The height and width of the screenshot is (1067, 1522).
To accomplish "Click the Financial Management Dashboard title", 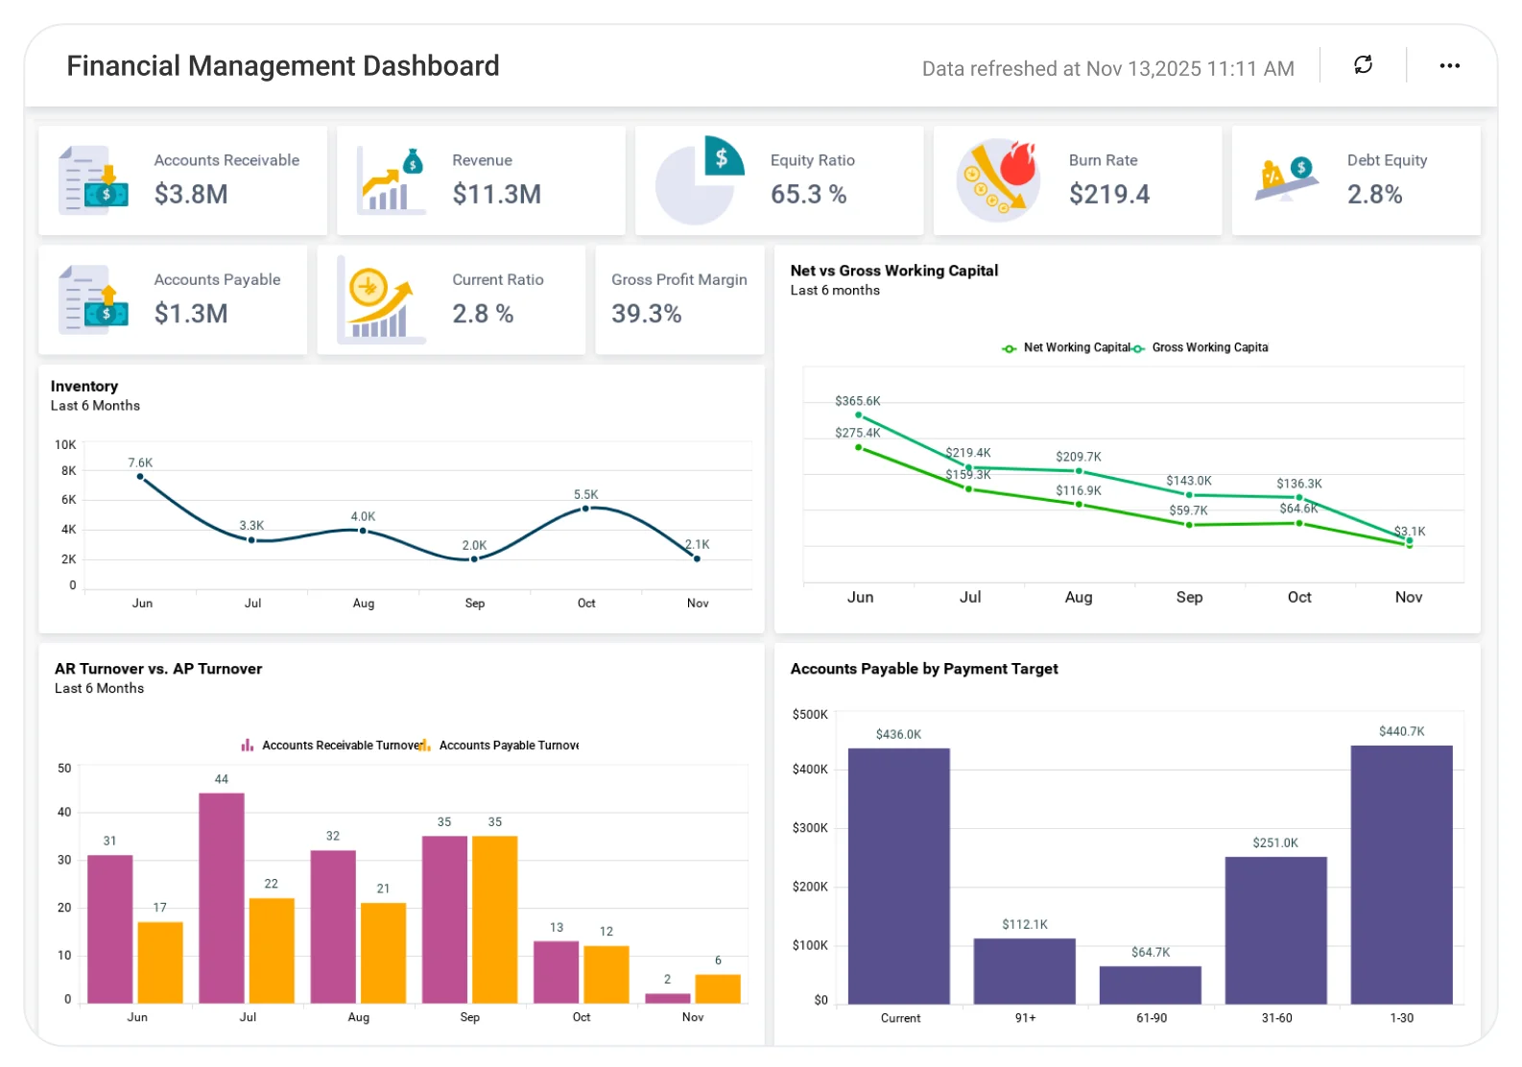I will [x=283, y=66].
